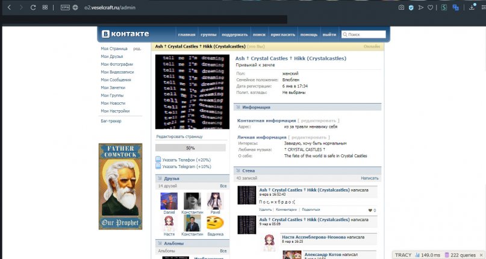486x259 pixels.
Task: Click the Father Comstock banner
Action: (x=120, y=186)
